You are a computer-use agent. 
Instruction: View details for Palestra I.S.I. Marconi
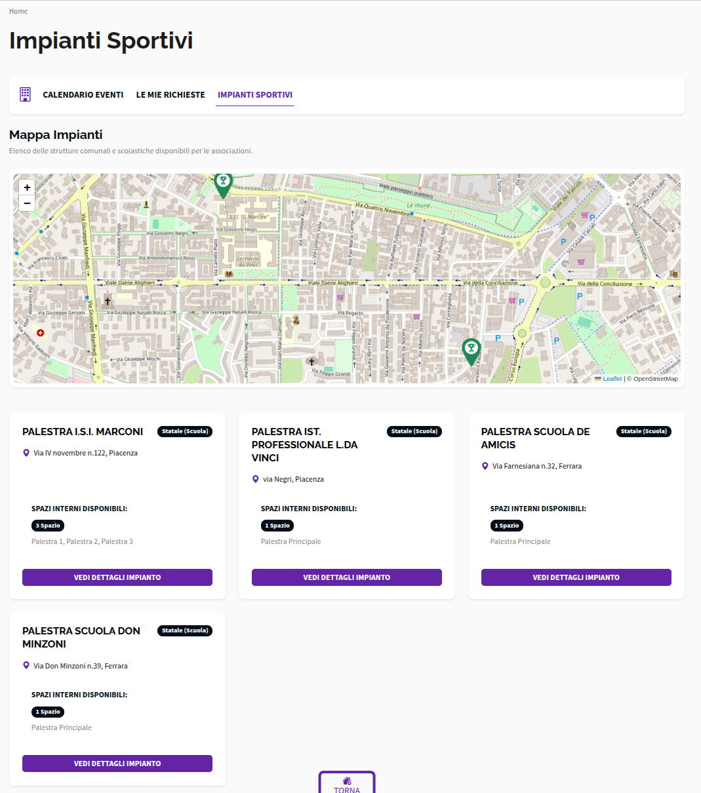pos(117,577)
